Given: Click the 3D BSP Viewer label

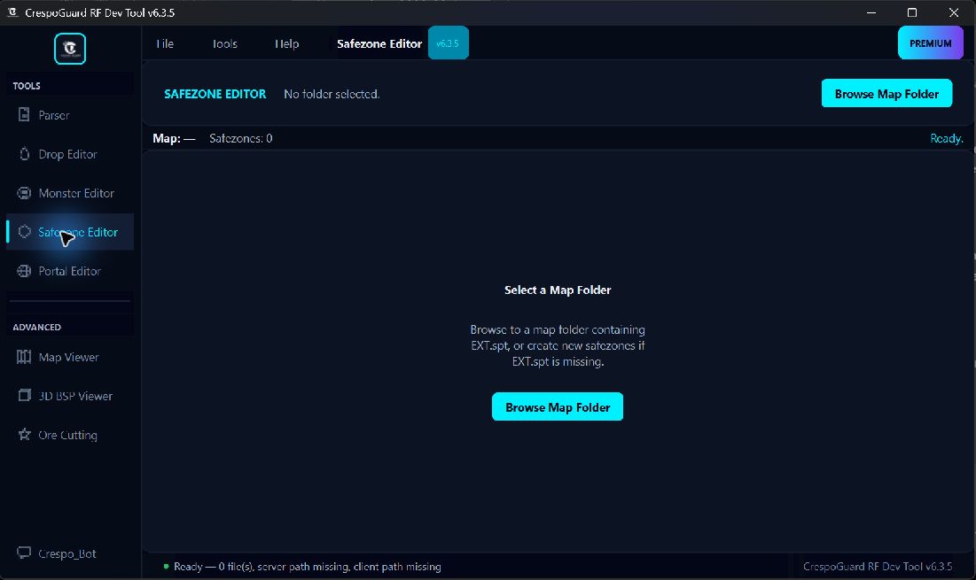Looking at the screenshot, I should coord(75,396).
